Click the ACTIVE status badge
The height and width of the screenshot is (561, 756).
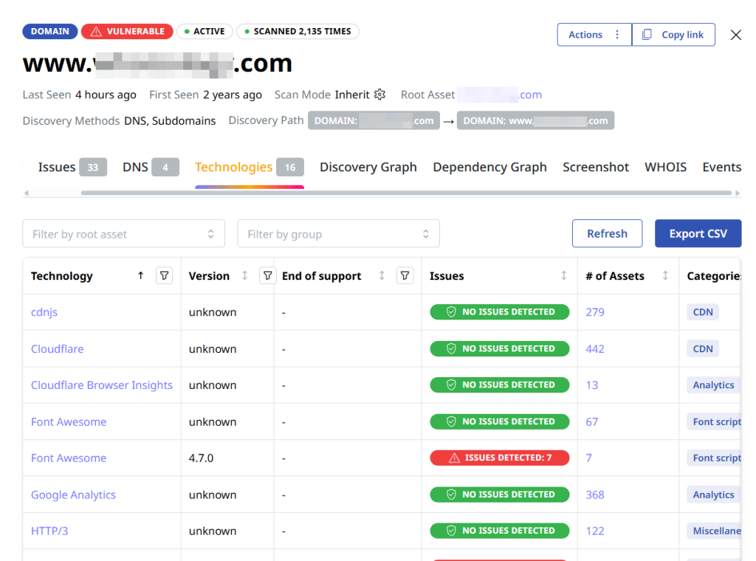coord(205,31)
